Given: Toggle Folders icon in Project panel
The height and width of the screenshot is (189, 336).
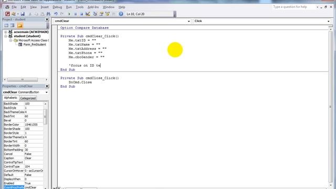Looking at the screenshot, I should [20, 26].
